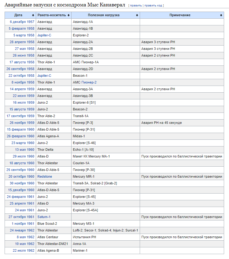Screen dimensions: 229x259
Task: Open date link 25 апреля 1961
Action: coord(22,204)
